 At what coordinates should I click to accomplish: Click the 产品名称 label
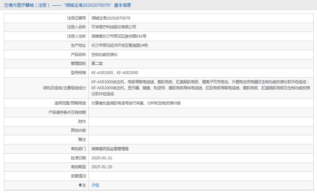[x=78, y=55]
